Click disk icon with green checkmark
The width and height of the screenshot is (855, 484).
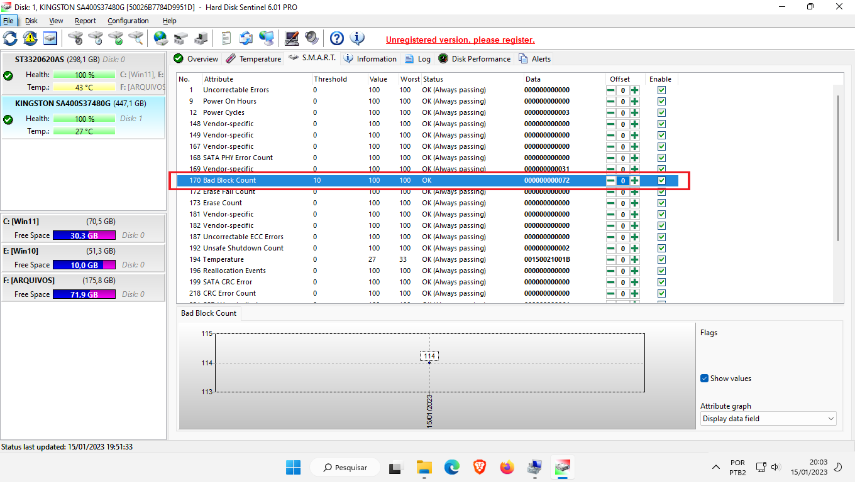pyautogui.click(x=116, y=38)
